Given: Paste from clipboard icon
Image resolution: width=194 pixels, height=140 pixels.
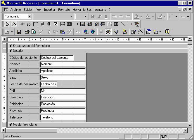Looking at the screenshot, I should point(63,32).
